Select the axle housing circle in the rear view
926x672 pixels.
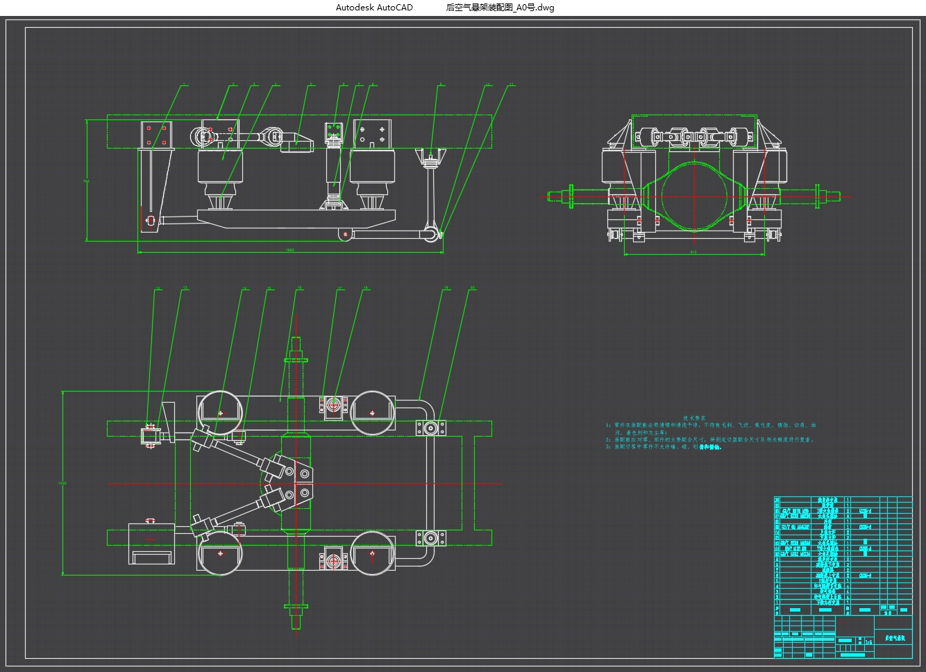[693, 196]
